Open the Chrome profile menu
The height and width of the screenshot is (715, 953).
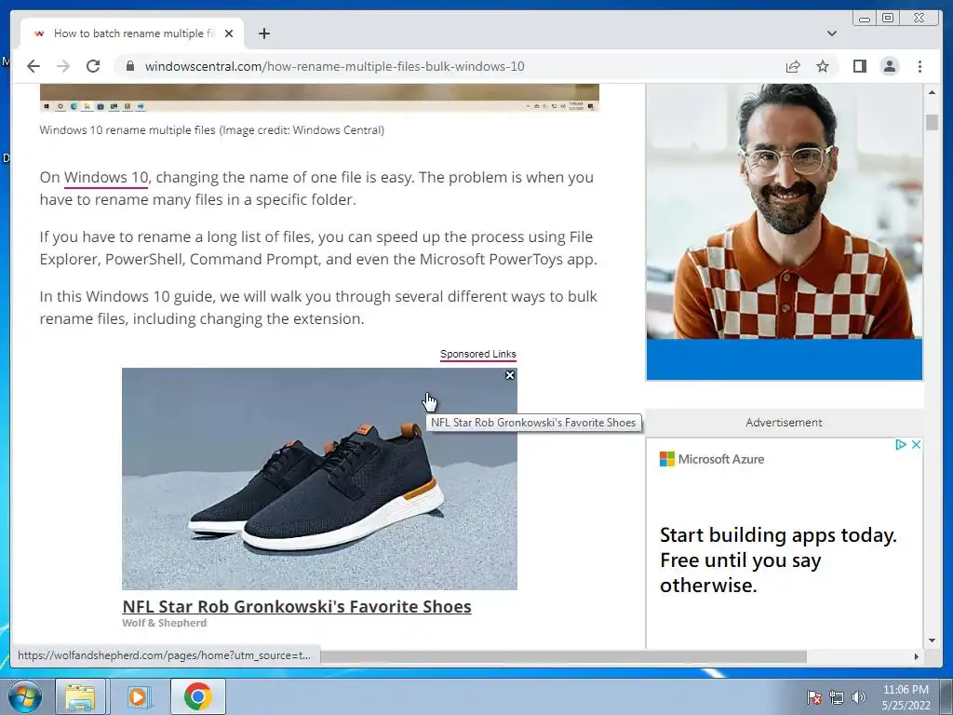(x=889, y=66)
